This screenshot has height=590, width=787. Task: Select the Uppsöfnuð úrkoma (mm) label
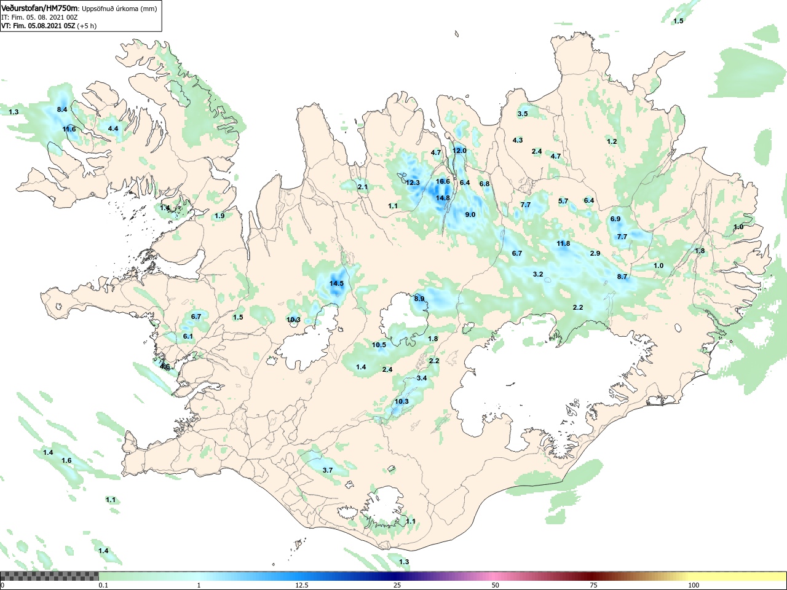tap(119, 9)
